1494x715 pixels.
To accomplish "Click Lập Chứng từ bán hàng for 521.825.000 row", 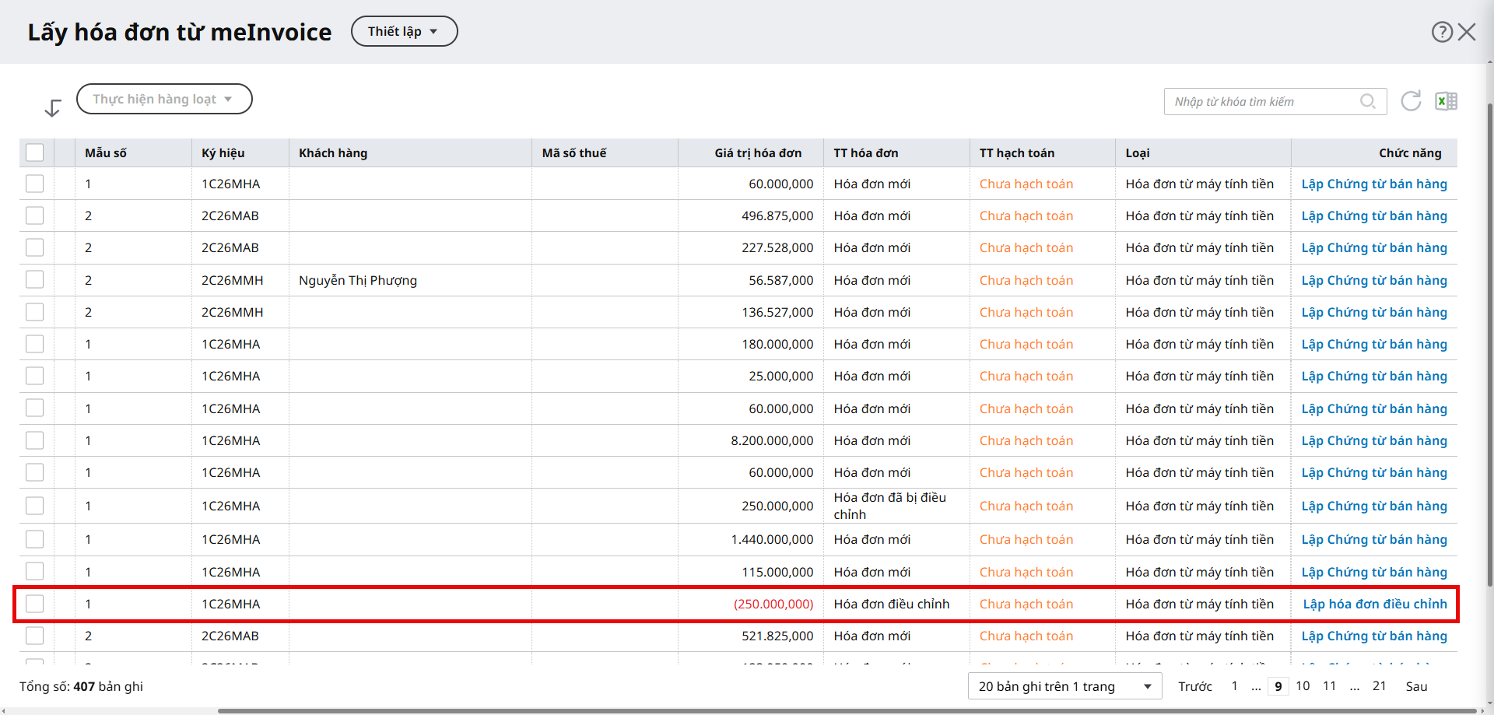I will click(x=1374, y=636).
